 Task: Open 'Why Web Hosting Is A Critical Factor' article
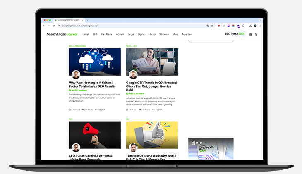click(92, 84)
